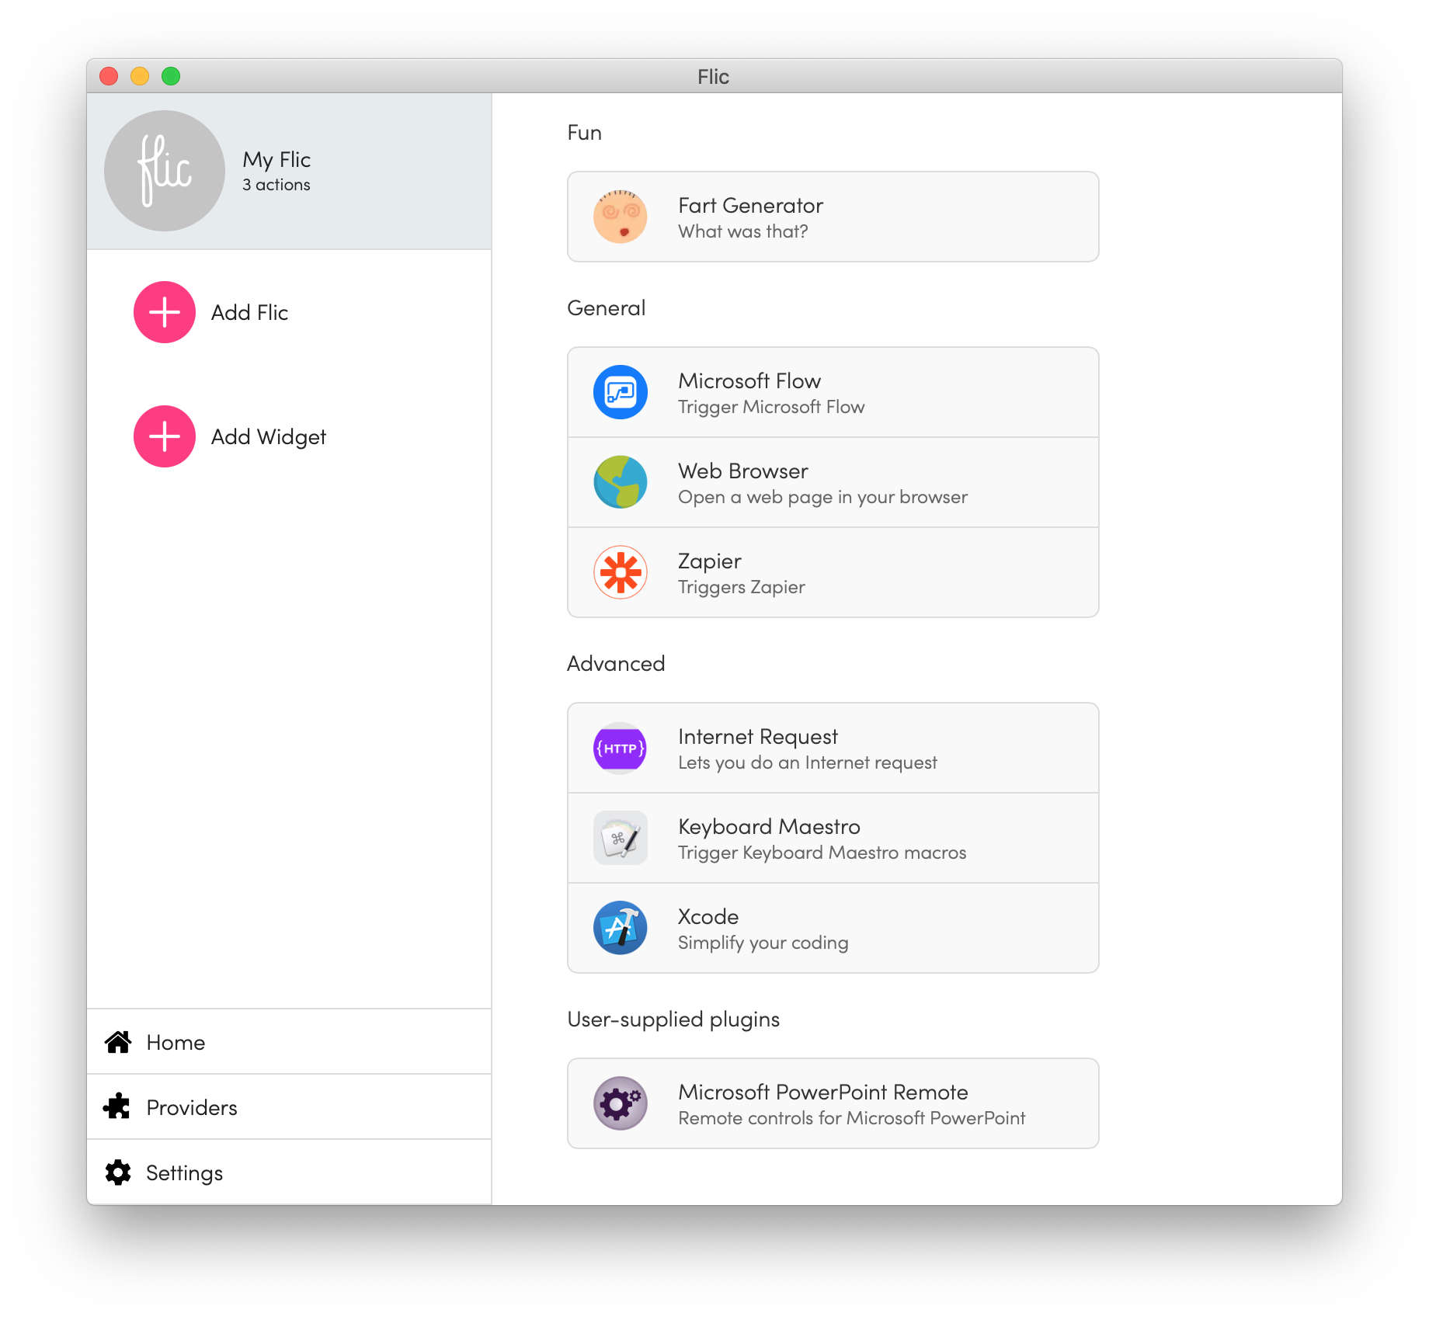Click the Microsoft Flow icon
Image resolution: width=1429 pixels, height=1320 pixels.
tap(620, 392)
